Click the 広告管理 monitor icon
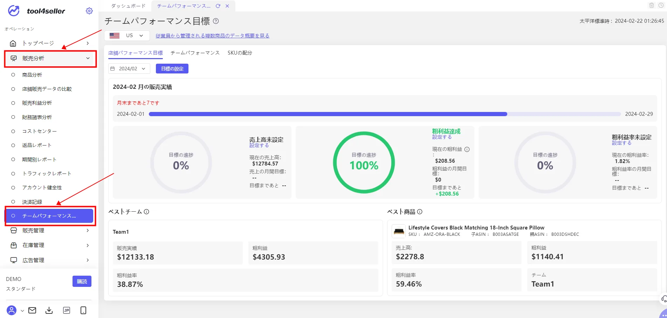The height and width of the screenshot is (318, 667). (x=14, y=260)
